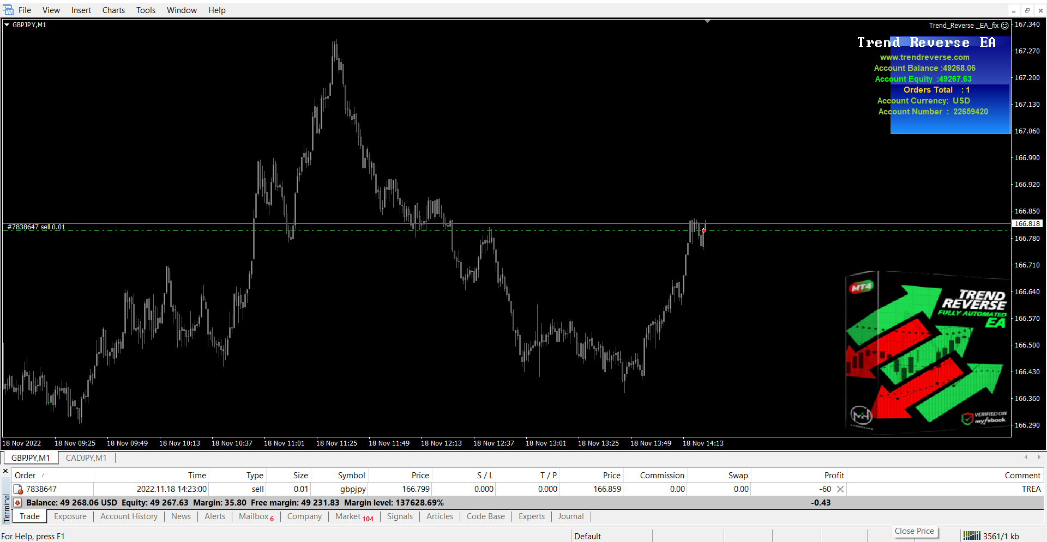Open the Code Base tab

tap(485, 516)
